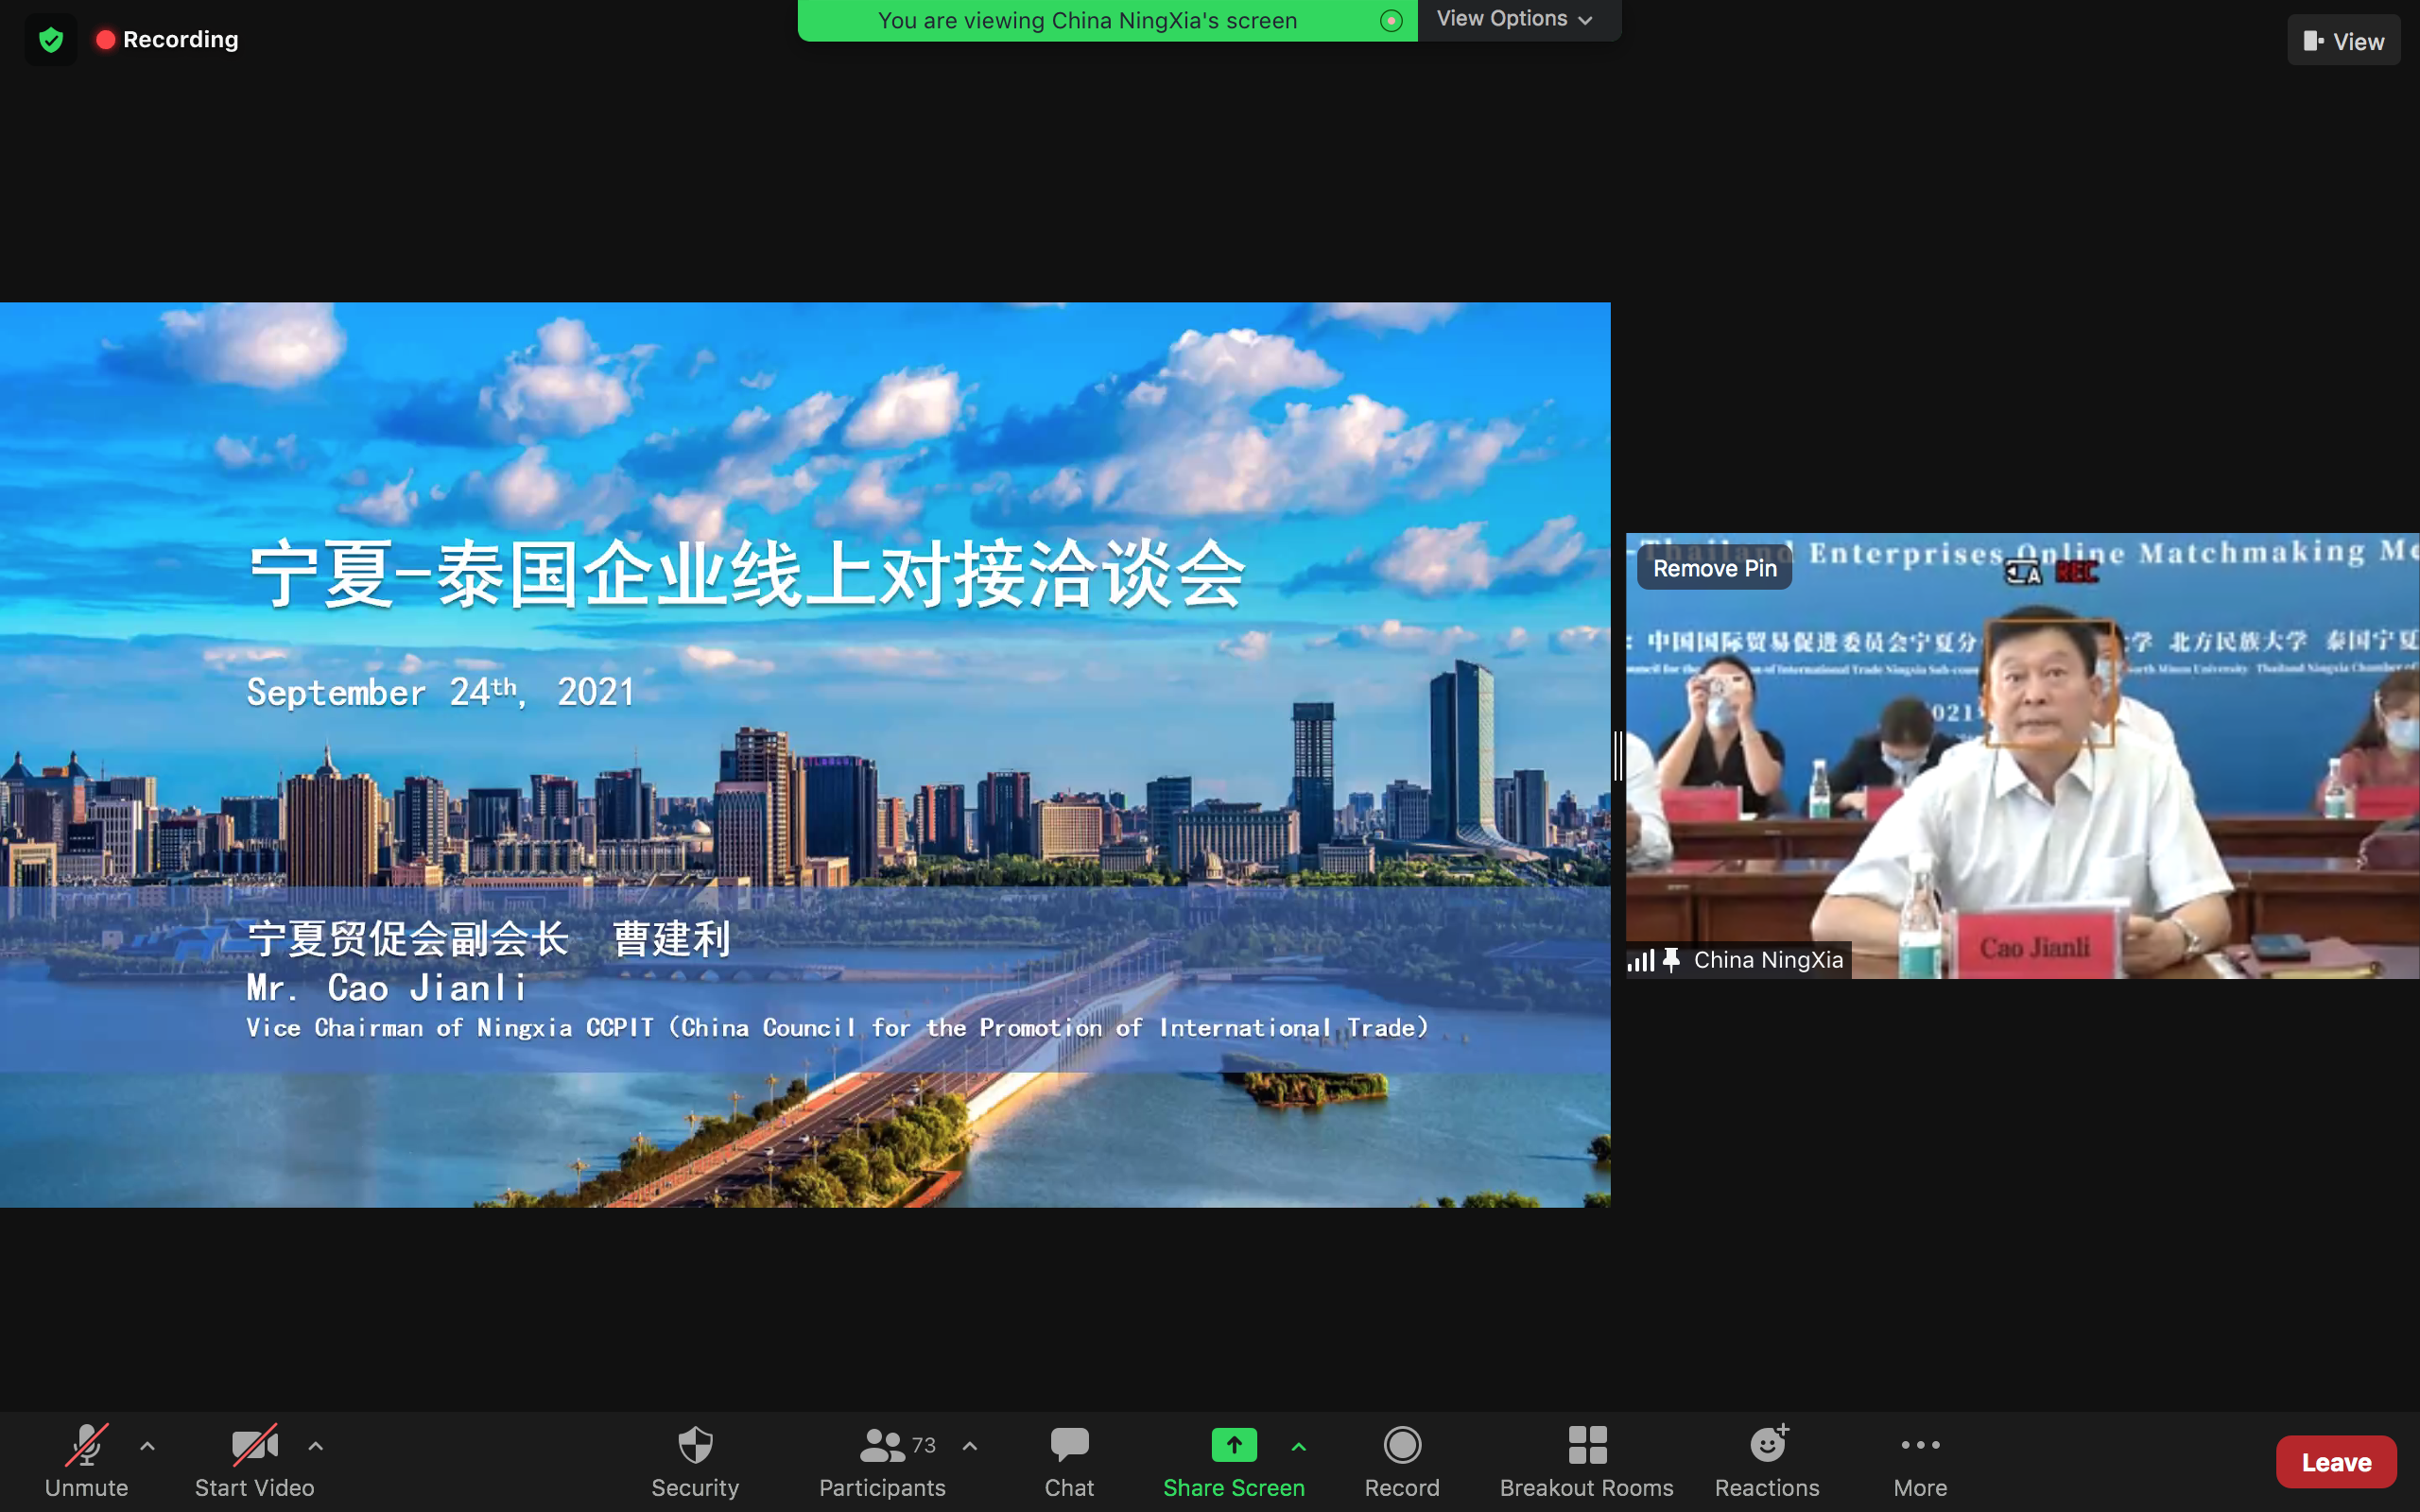The height and width of the screenshot is (1512, 2420).
Task: Open the Chat panel
Action: coord(1069,1460)
